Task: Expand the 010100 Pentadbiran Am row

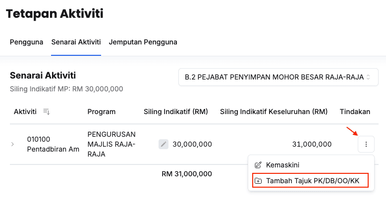Action: point(13,144)
